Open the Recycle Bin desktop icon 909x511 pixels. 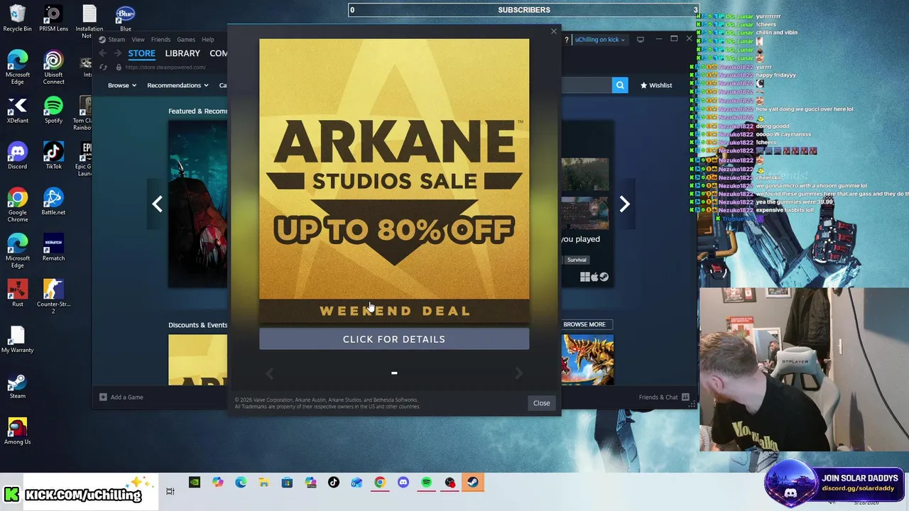[x=17, y=18]
